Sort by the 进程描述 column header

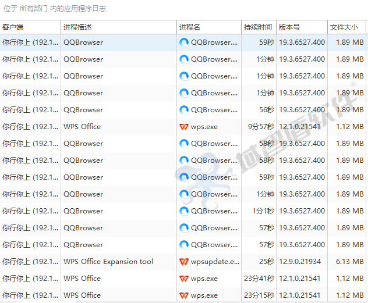click(119, 27)
